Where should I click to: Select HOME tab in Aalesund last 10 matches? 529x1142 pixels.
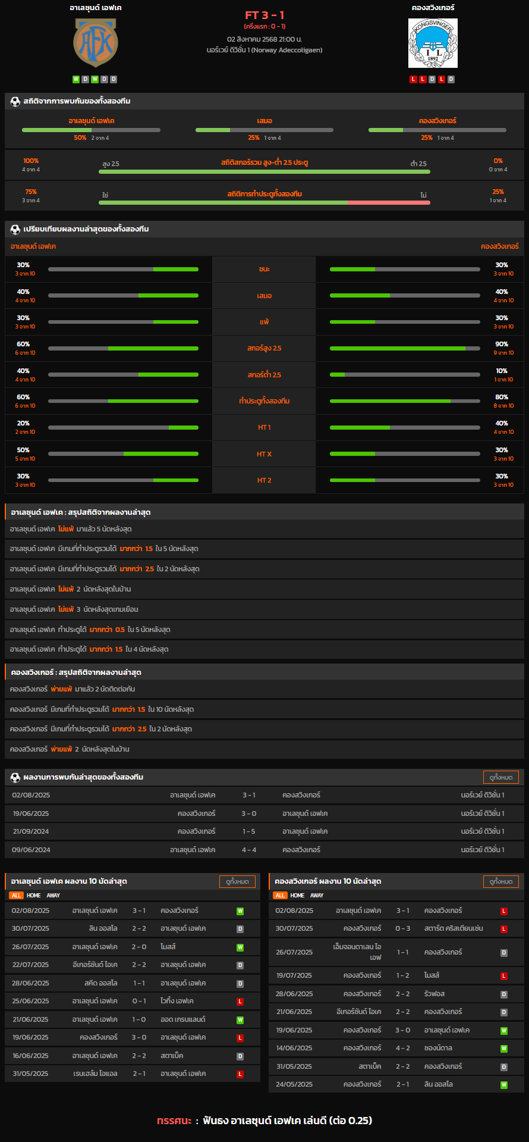point(34,896)
